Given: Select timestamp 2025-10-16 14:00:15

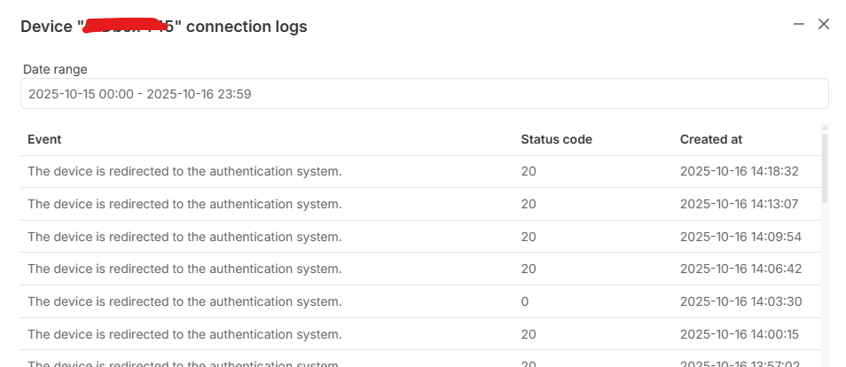Looking at the screenshot, I should click(x=740, y=334).
